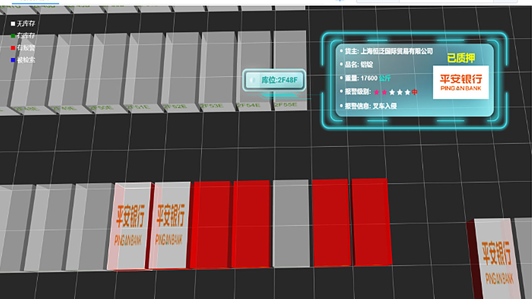This screenshot has height=299, width=532.
Task: Select the rightmost red alarm block
Action: [371, 222]
